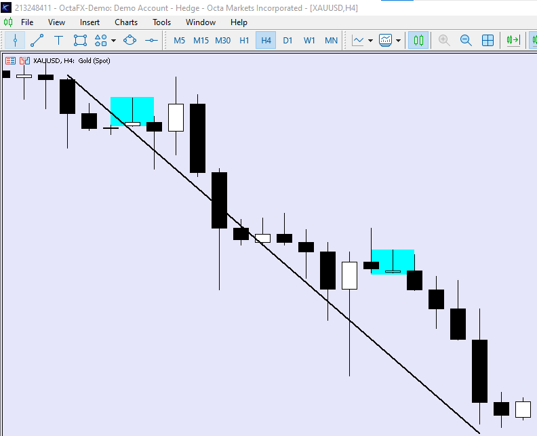The width and height of the screenshot is (537, 436).
Task: Open the Tools menu
Action: [x=161, y=22]
